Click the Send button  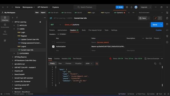point(155,25)
